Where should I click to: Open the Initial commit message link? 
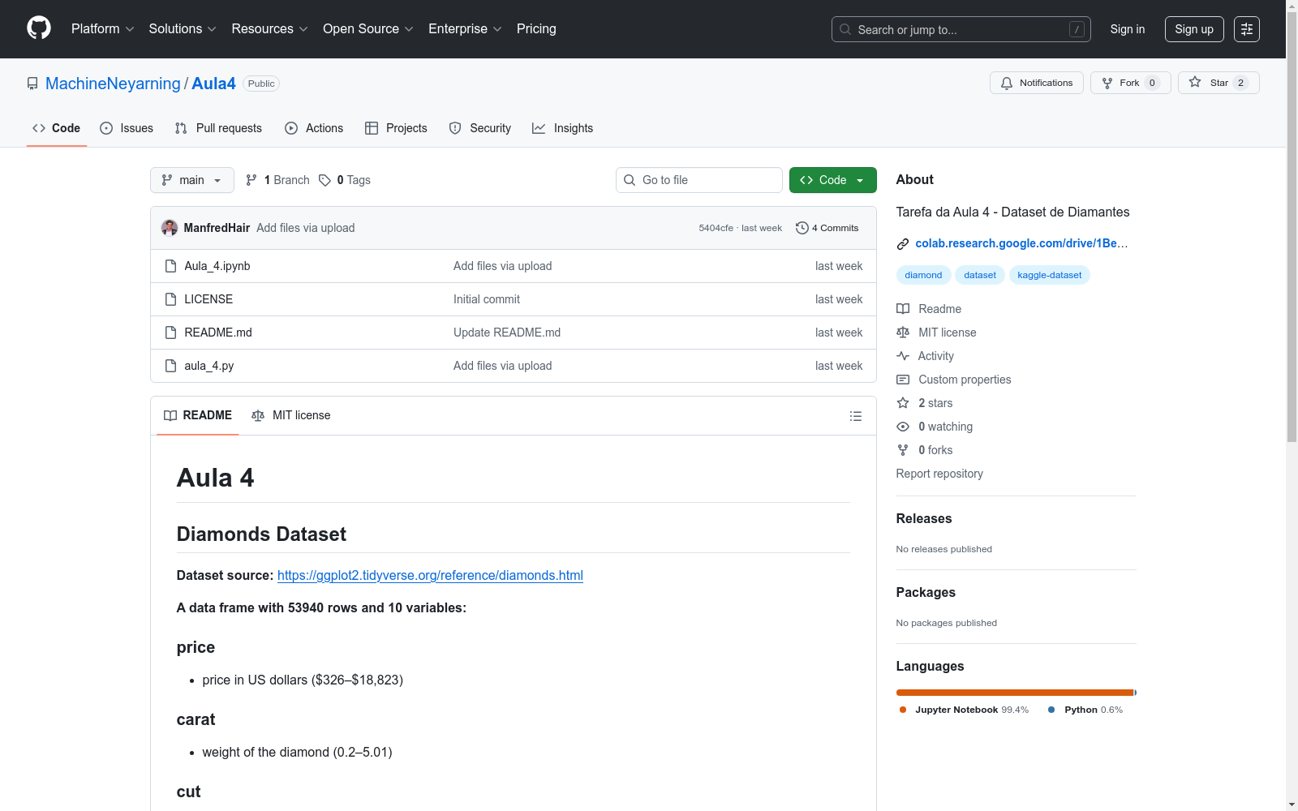coord(487,299)
